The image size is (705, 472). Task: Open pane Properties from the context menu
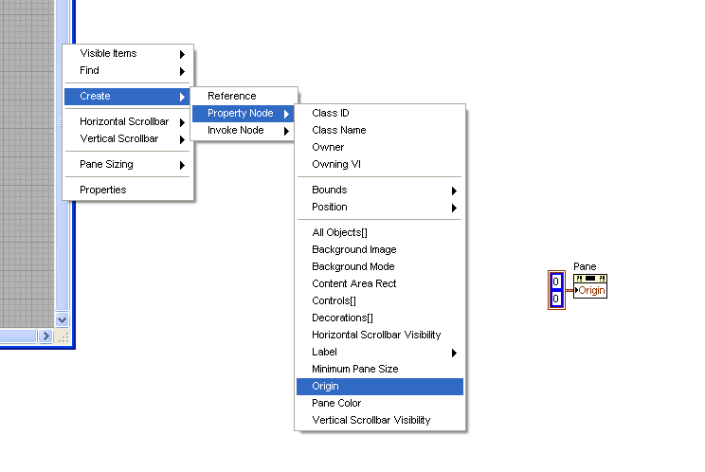[103, 190]
